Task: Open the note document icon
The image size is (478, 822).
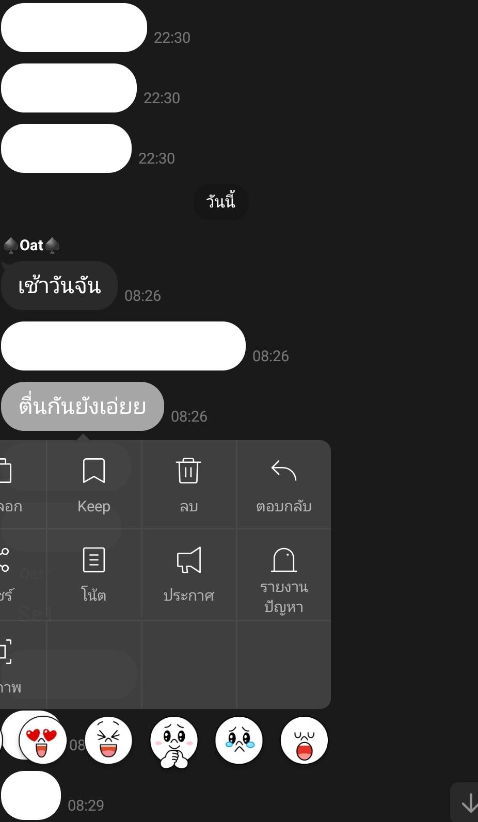Action: click(x=94, y=560)
